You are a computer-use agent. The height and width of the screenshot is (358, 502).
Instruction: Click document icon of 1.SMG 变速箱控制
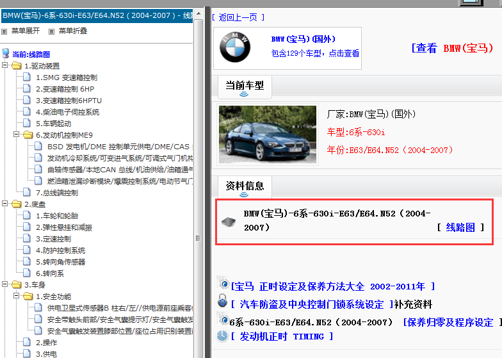point(27,77)
